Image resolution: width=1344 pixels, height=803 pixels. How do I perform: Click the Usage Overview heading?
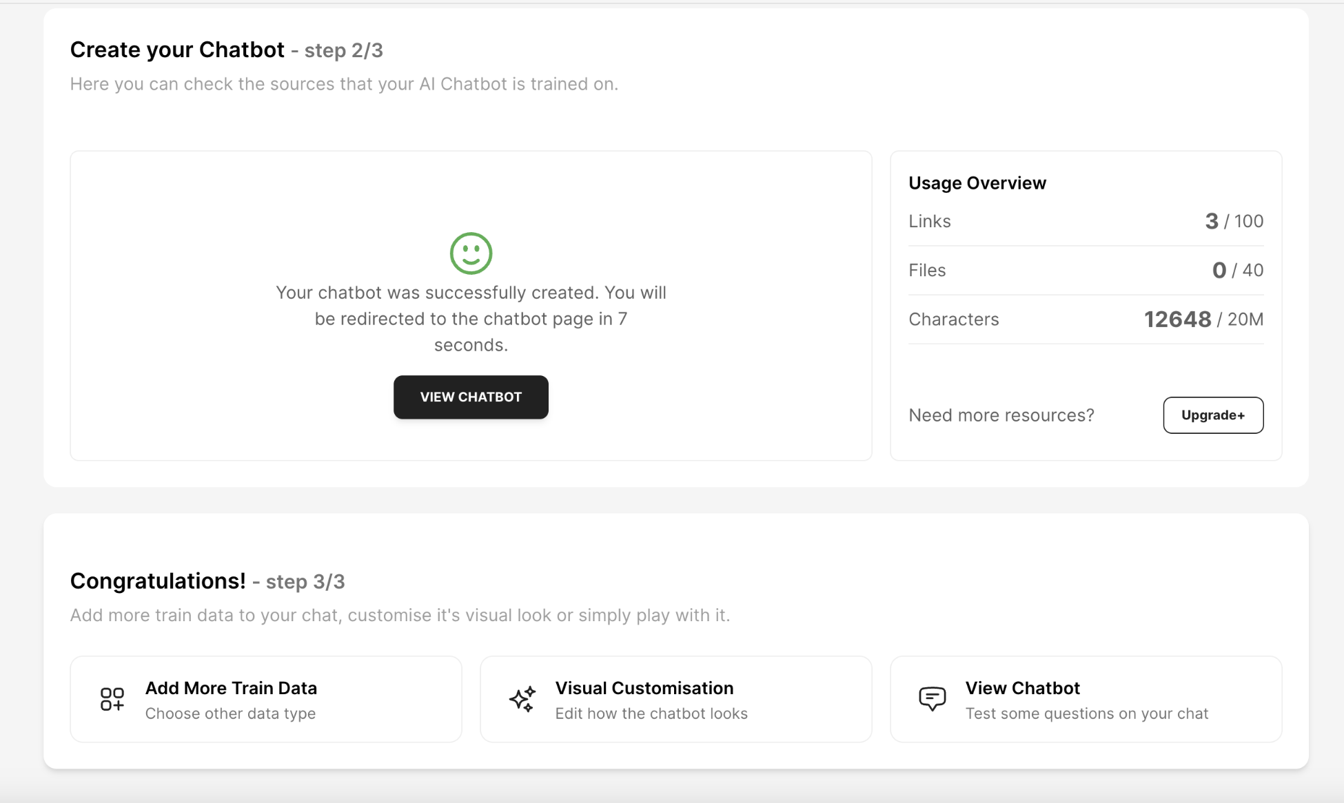tap(977, 183)
